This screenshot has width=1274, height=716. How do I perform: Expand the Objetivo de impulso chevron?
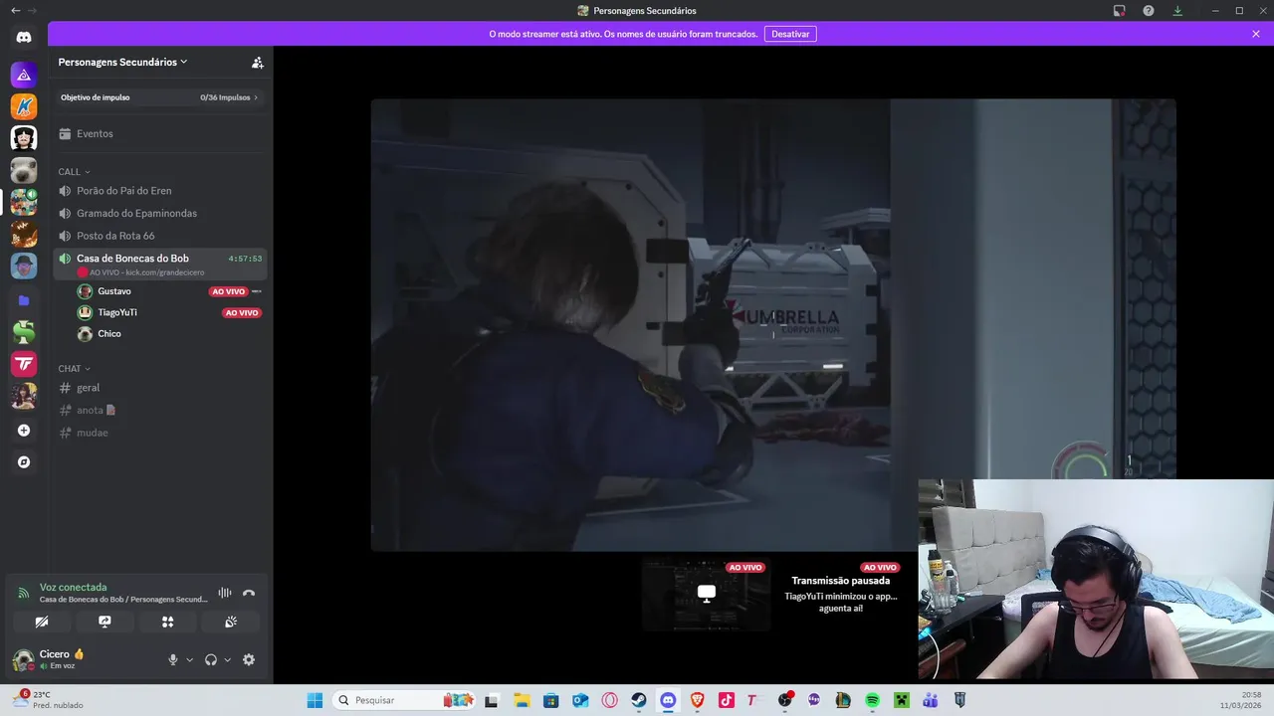[x=256, y=97]
